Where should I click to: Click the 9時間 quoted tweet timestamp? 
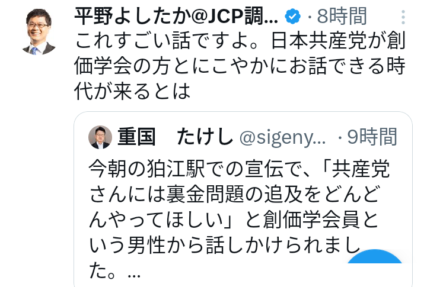(x=372, y=137)
